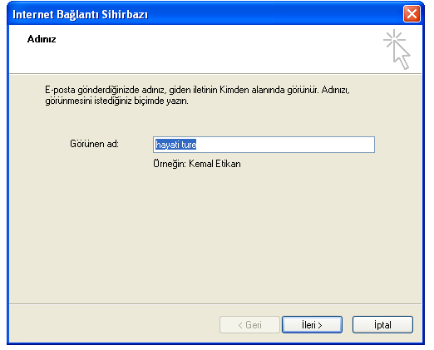Click the word Adınızı ending the first line
This screenshot has height=350, width=434.
336,90
